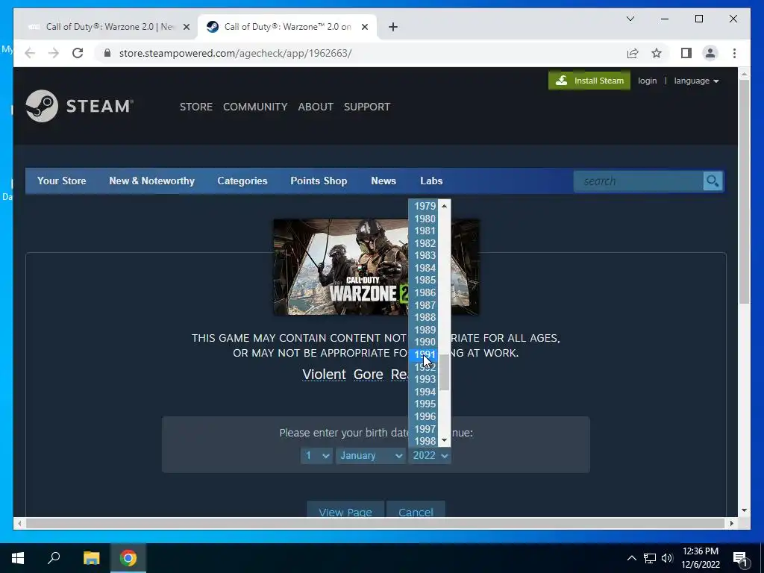This screenshot has height=573, width=764.
Task: Open File Explorer from the taskbar
Action: 91,558
